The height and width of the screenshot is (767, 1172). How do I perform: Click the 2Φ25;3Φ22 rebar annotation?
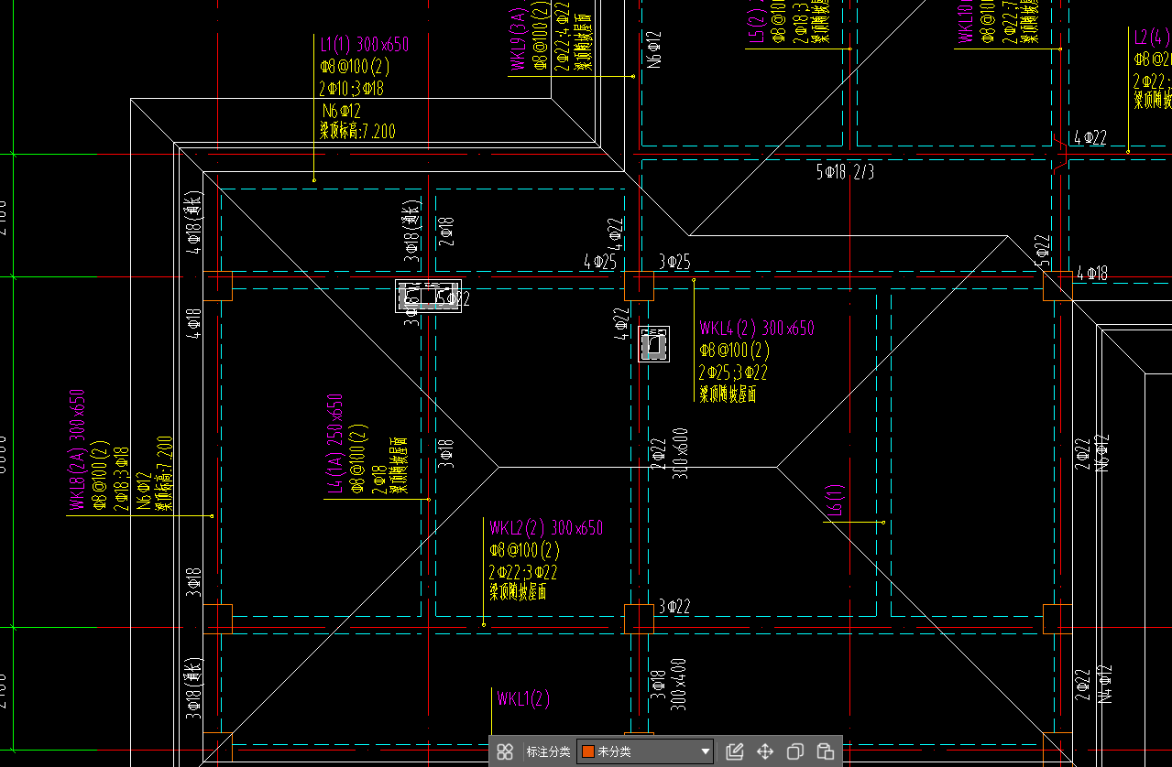(x=733, y=373)
